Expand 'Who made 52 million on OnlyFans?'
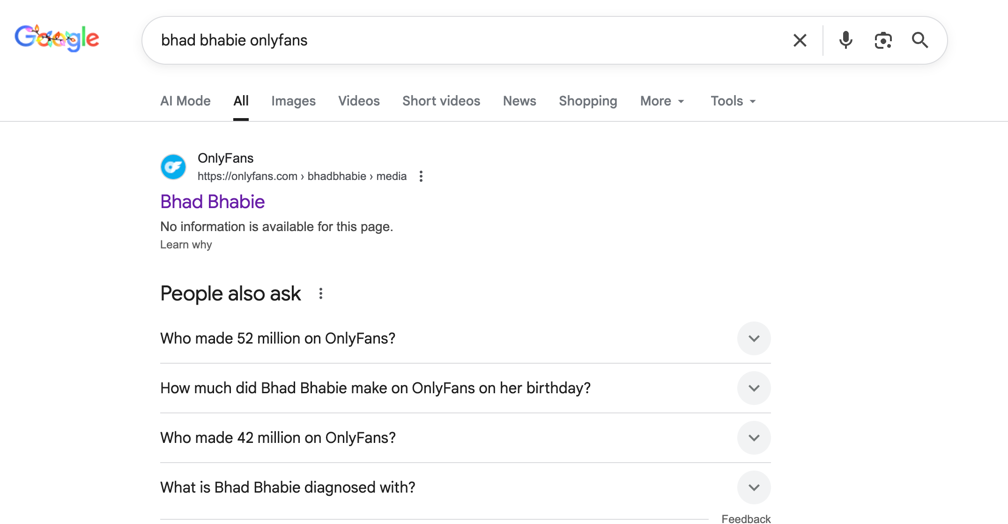 click(754, 338)
